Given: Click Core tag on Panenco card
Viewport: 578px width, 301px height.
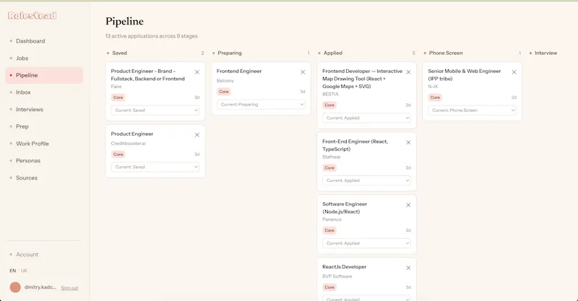Looking at the screenshot, I should click(x=329, y=230).
